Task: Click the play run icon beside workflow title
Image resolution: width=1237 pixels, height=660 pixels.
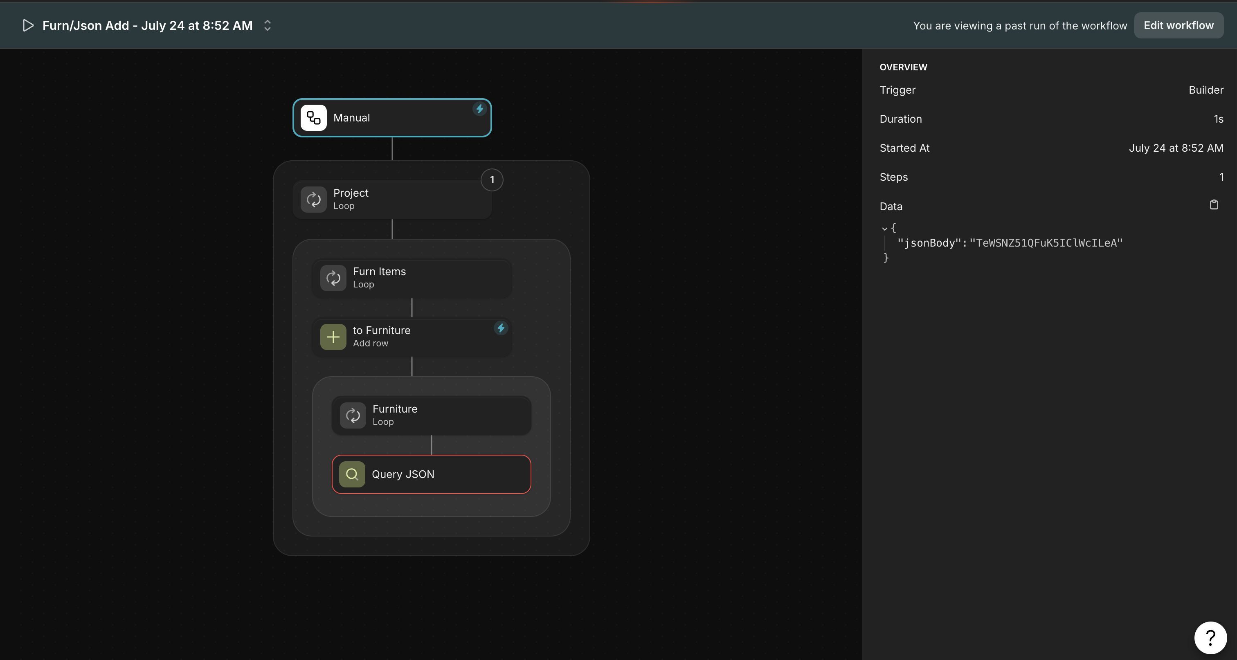Action: coord(28,25)
